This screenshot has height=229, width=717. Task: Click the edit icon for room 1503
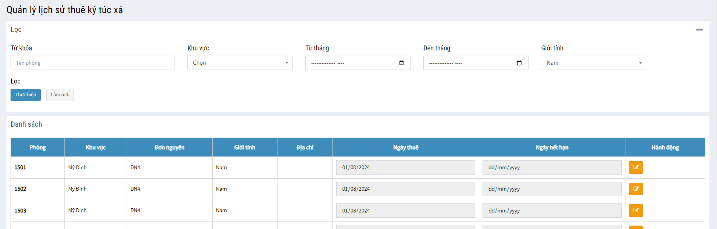636,211
